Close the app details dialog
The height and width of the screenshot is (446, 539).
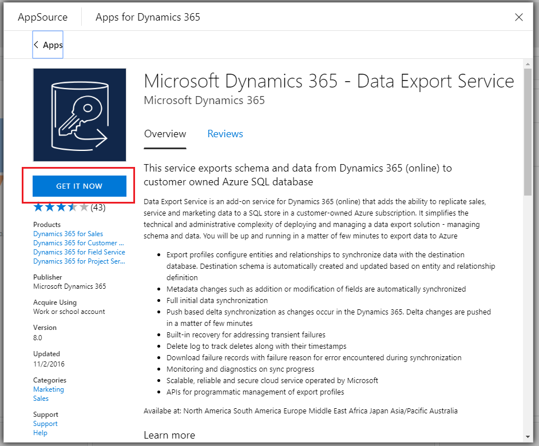pyautogui.click(x=519, y=17)
